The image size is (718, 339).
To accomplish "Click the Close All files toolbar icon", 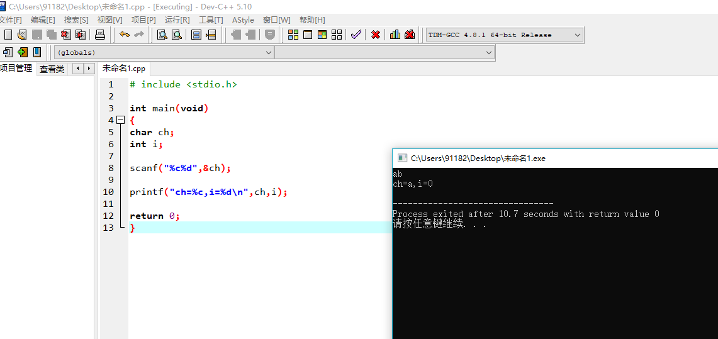I will (81, 35).
